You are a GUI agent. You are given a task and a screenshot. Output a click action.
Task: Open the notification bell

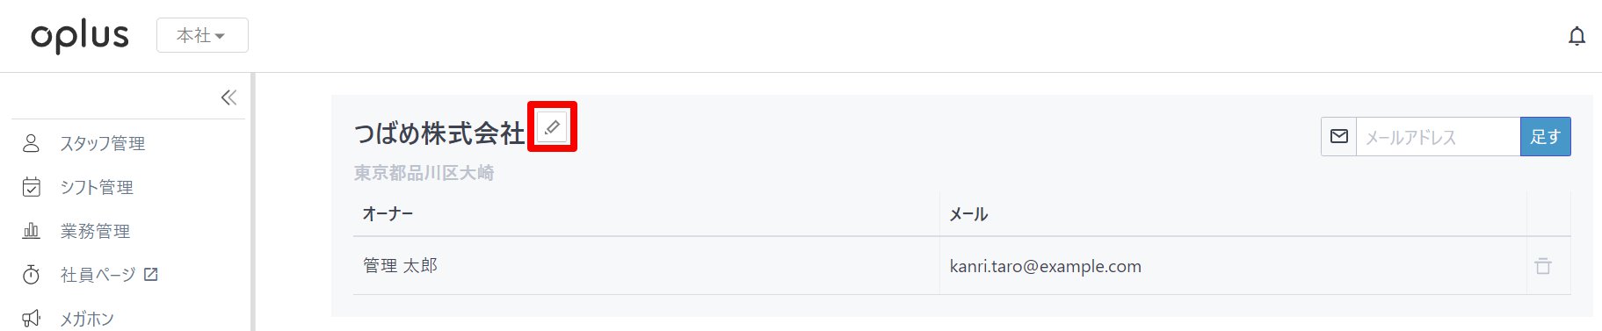(1577, 36)
